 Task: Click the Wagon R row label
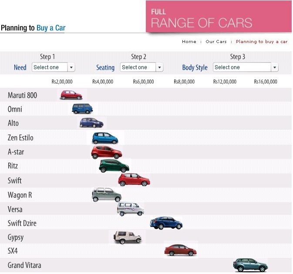click(20, 195)
